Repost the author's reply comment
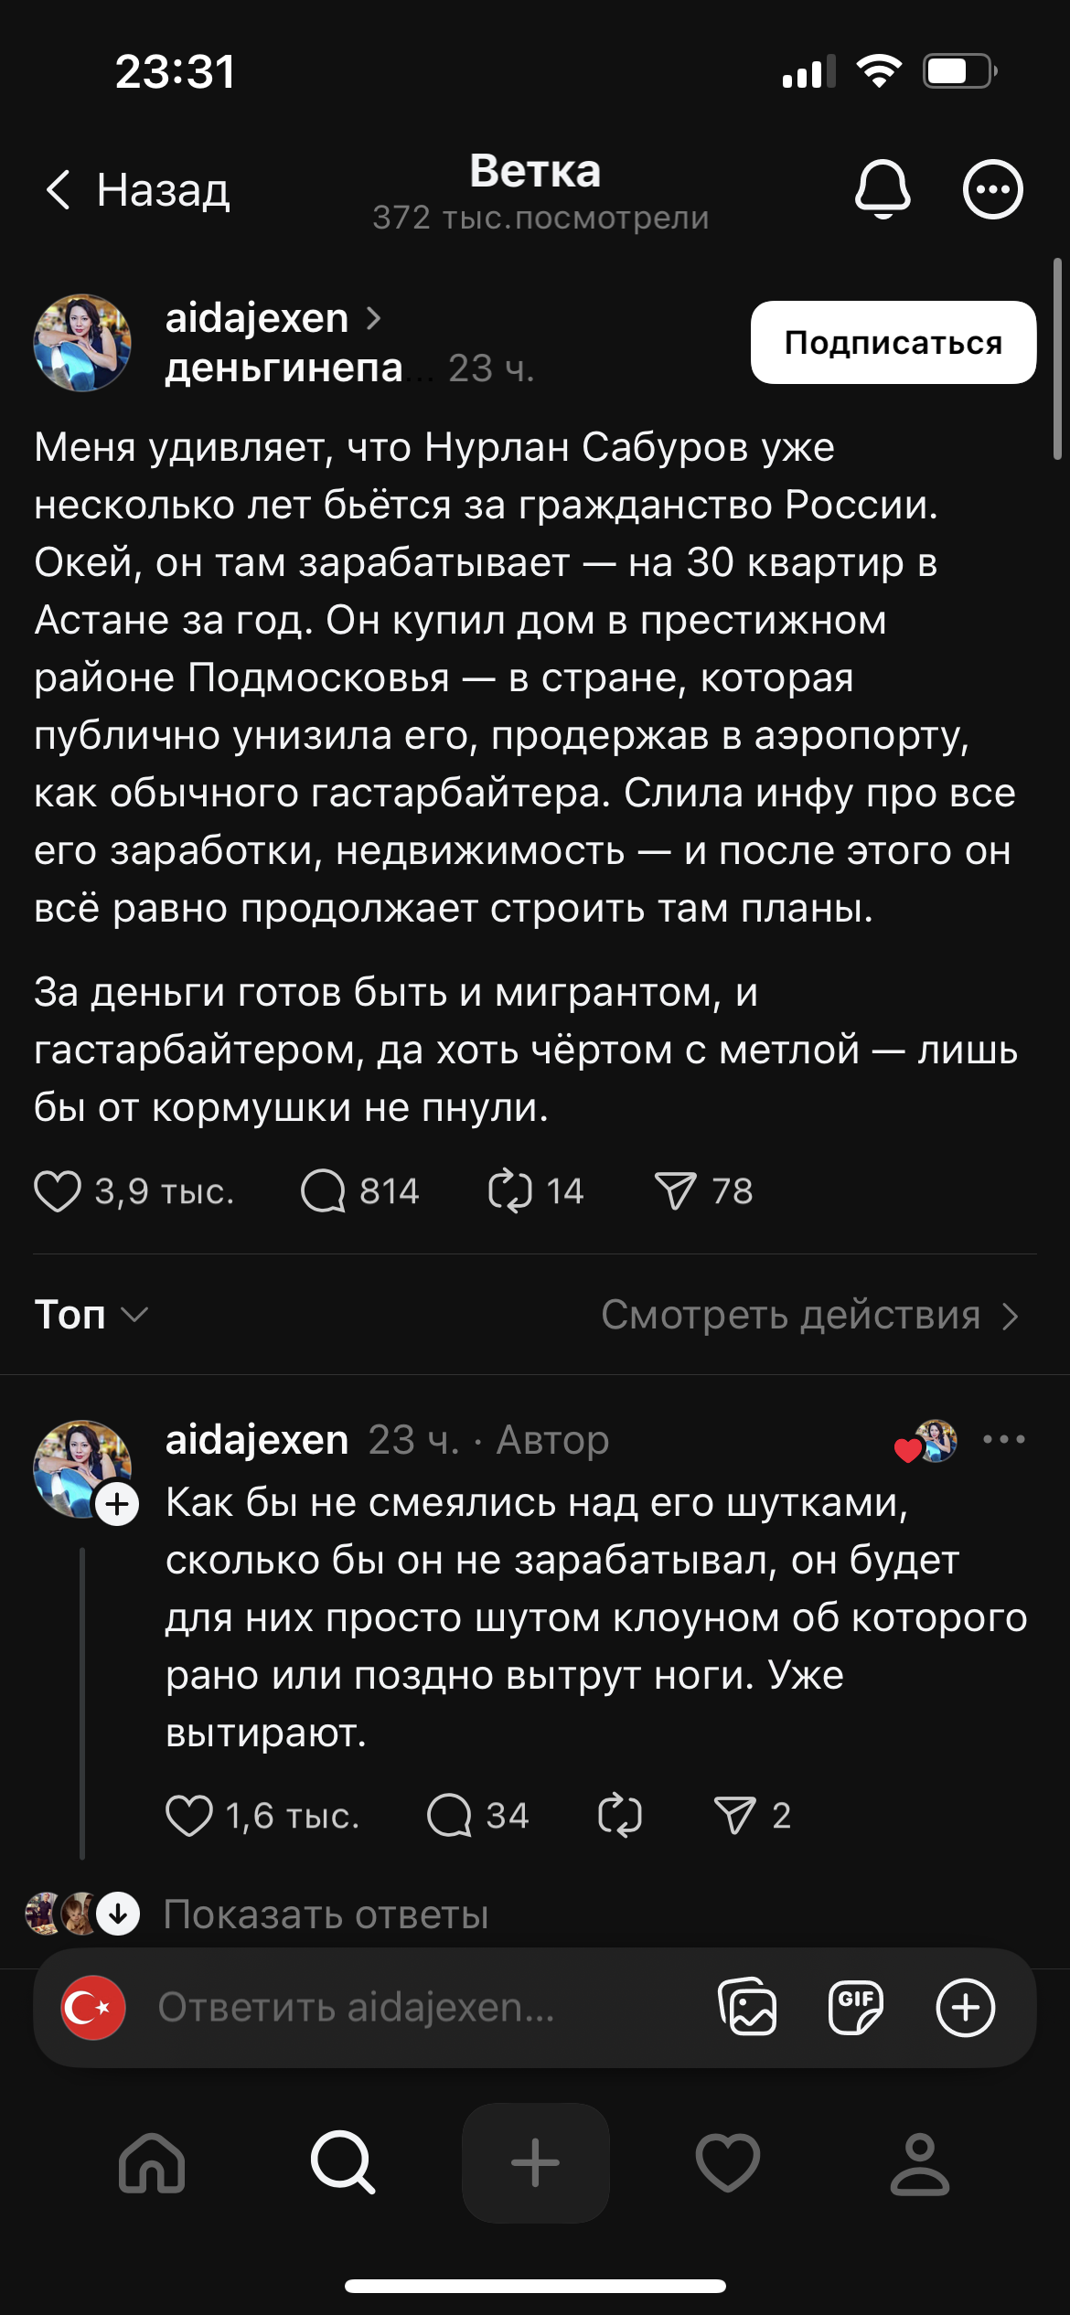1070x2315 pixels. (x=619, y=1815)
